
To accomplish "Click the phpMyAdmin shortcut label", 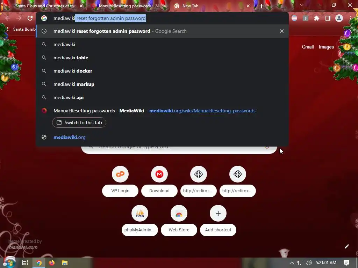I will [140, 230].
